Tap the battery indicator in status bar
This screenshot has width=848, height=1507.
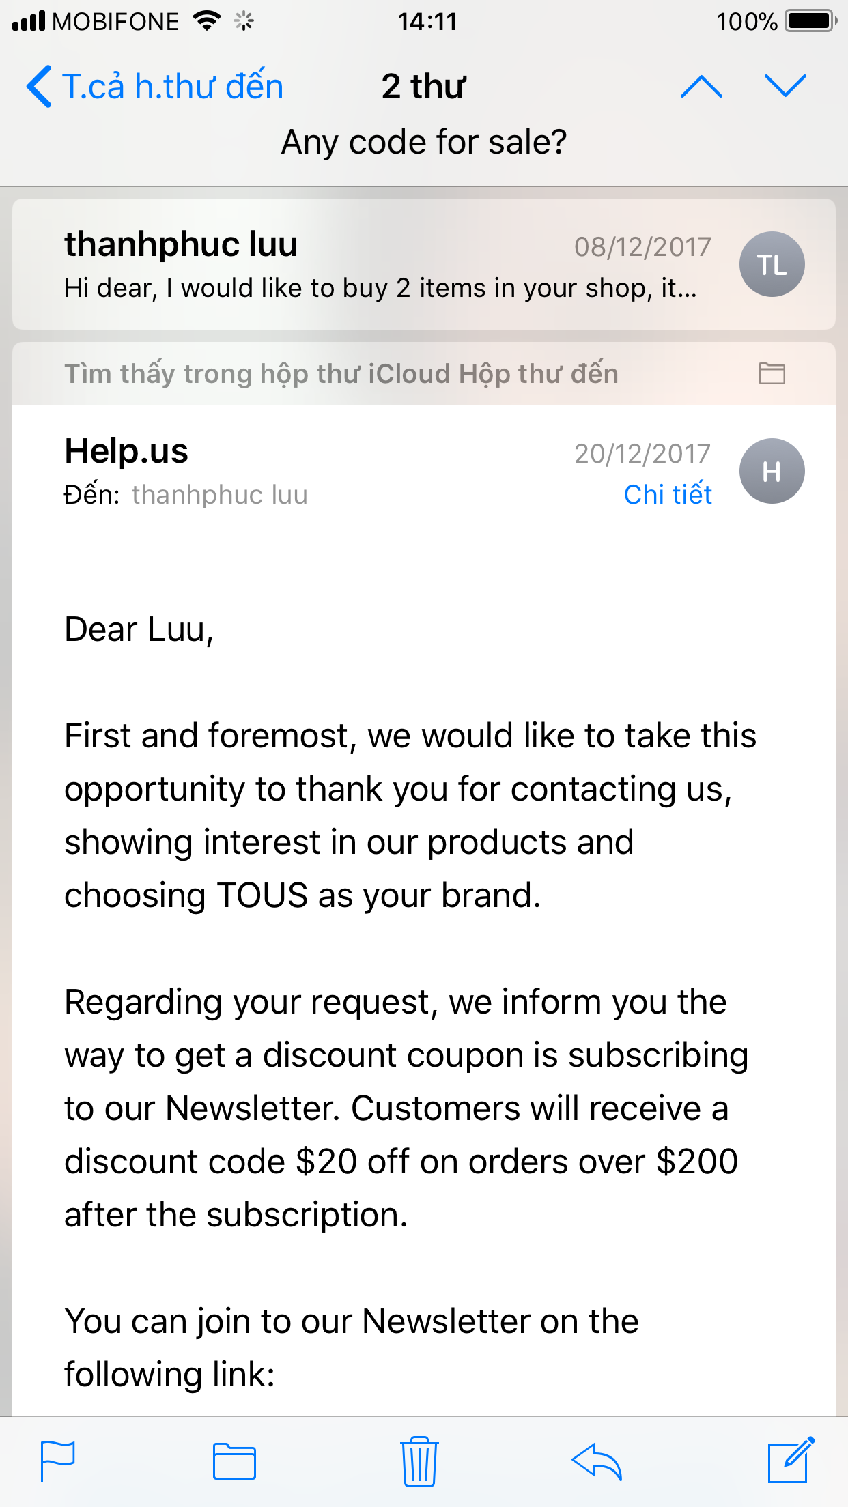810,21
